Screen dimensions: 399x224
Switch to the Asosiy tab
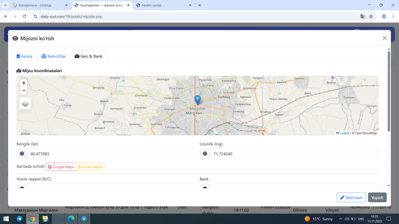(25, 56)
